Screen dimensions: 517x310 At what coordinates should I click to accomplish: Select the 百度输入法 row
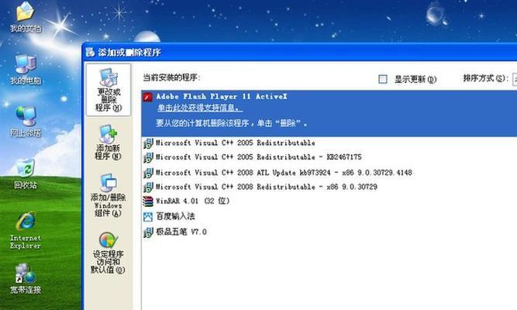pos(329,217)
